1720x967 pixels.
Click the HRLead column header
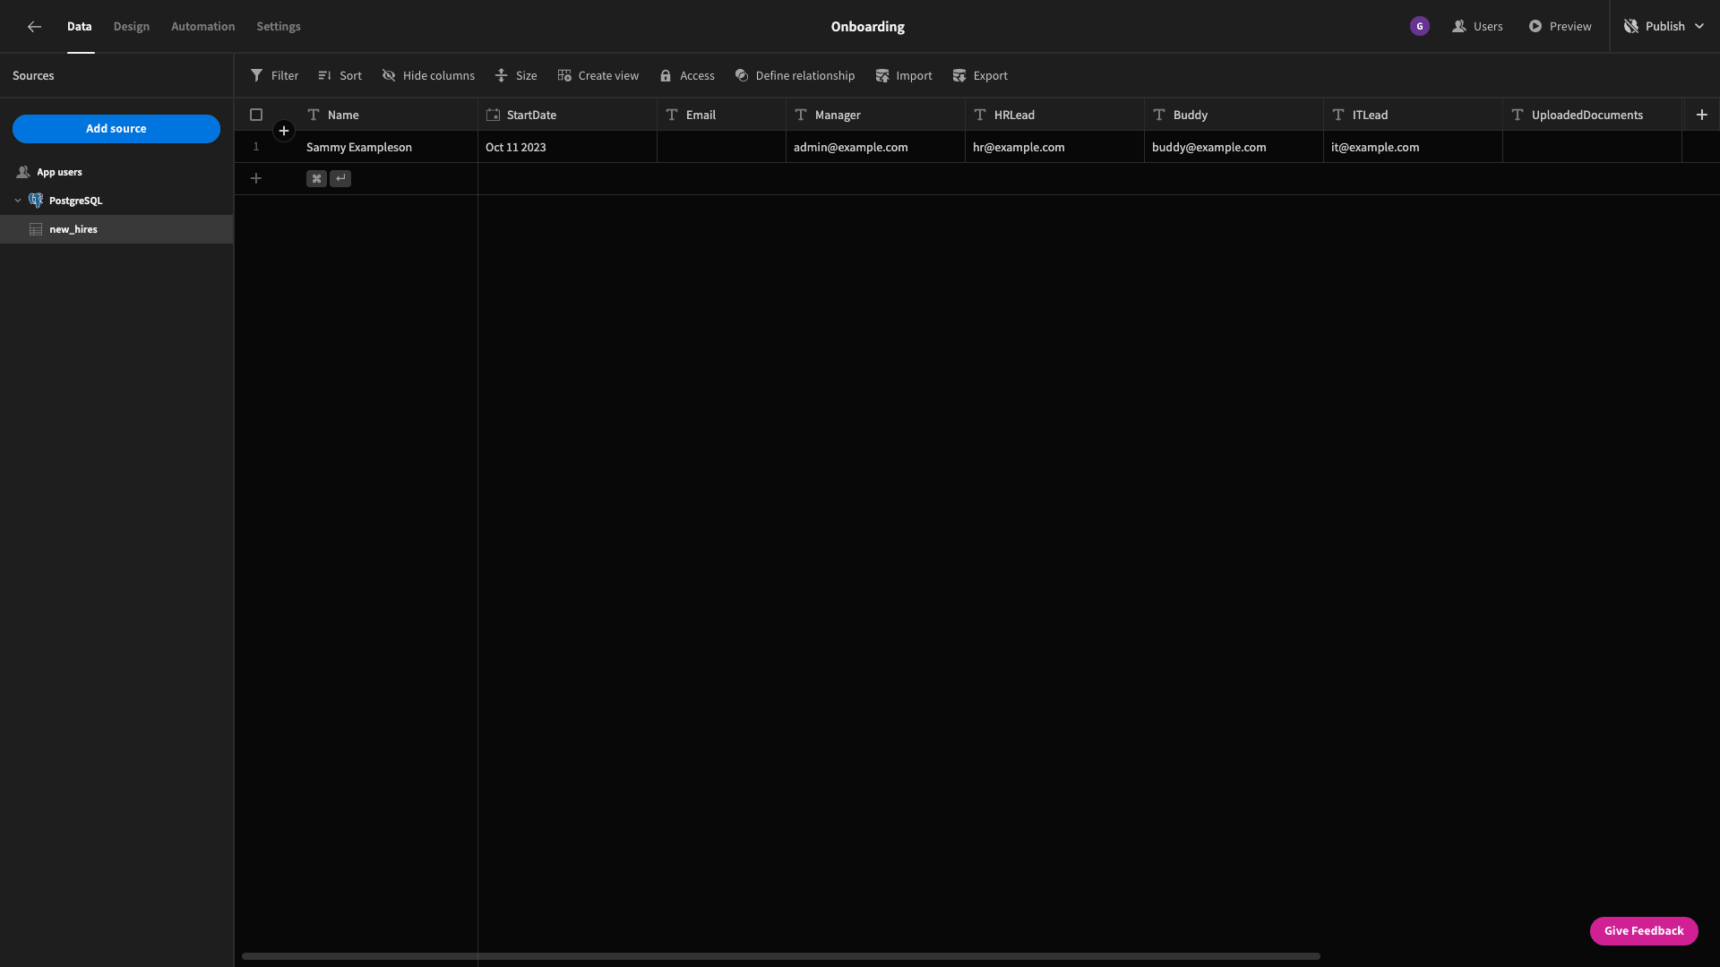(x=1054, y=115)
